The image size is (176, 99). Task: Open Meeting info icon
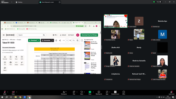[x=99, y=92]
